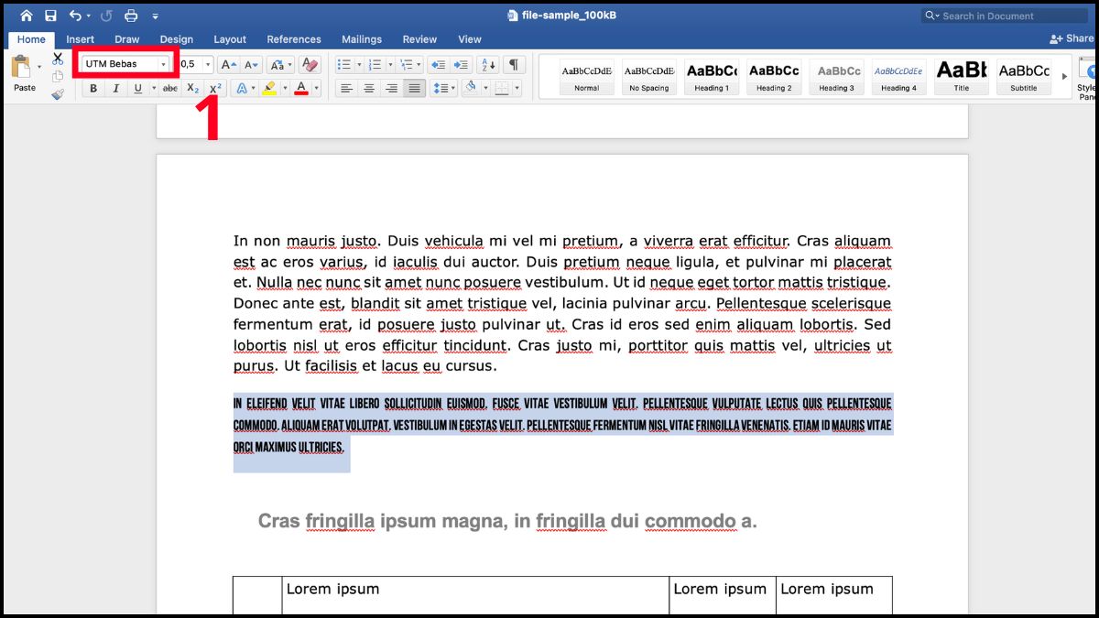
Task: Increase font size with the A-up icon
Action: pyautogui.click(x=228, y=65)
